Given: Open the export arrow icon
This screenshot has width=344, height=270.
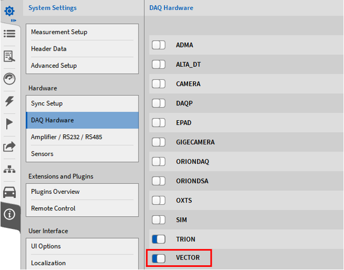Looking at the screenshot, I should (x=9, y=147).
